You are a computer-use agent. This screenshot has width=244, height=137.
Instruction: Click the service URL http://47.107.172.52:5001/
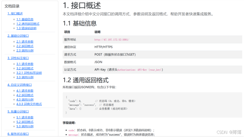pyautogui.click(x=112, y=40)
